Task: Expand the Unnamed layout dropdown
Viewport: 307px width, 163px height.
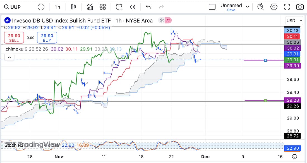Action: pyautogui.click(x=247, y=6)
